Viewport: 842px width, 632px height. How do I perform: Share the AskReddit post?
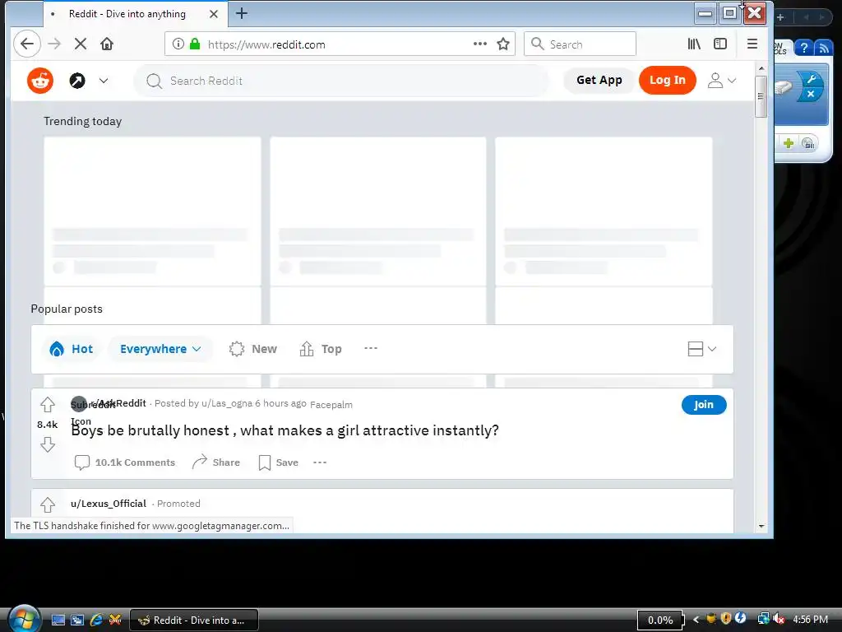(216, 462)
